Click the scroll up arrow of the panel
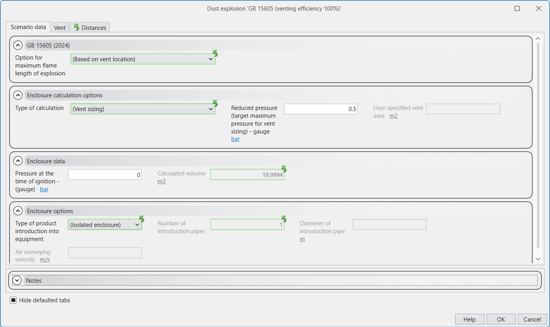The width and height of the screenshot is (550, 327). pos(538,38)
